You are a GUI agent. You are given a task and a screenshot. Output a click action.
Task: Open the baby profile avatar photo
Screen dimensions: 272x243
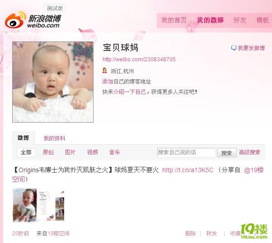(x=53, y=82)
